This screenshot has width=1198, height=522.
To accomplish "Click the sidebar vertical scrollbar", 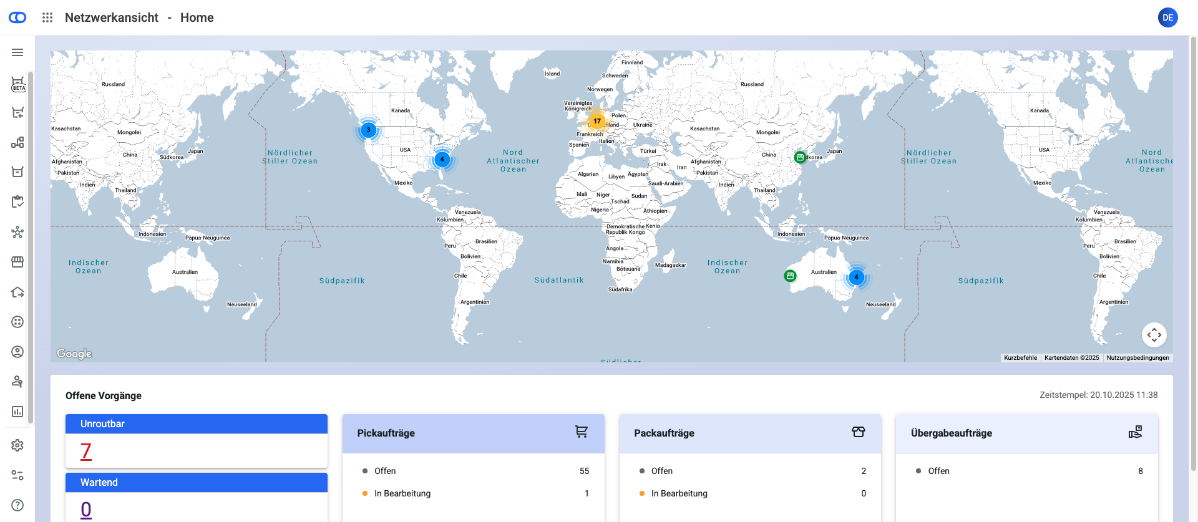I will tap(30, 246).
